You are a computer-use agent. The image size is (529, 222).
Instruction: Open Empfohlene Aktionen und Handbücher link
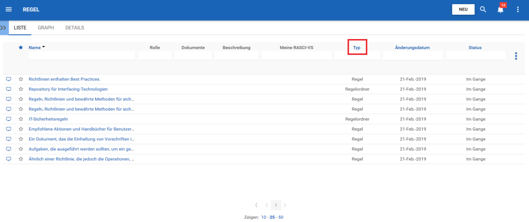[x=81, y=128]
